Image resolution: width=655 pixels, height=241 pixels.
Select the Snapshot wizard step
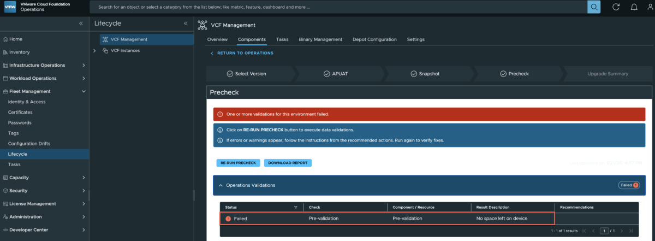425,74
